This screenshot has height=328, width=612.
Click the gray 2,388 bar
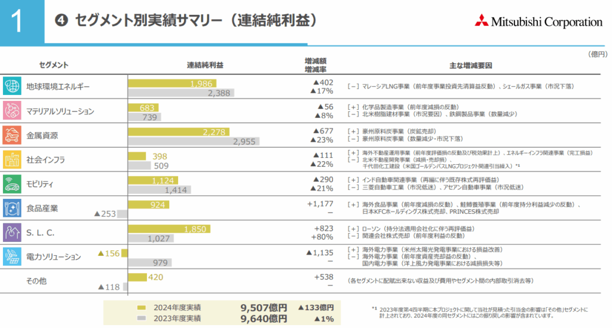(181, 93)
